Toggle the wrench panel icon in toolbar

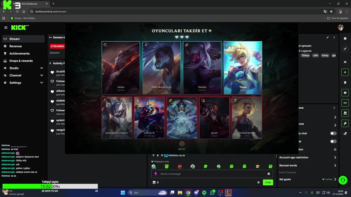(x=345, y=123)
